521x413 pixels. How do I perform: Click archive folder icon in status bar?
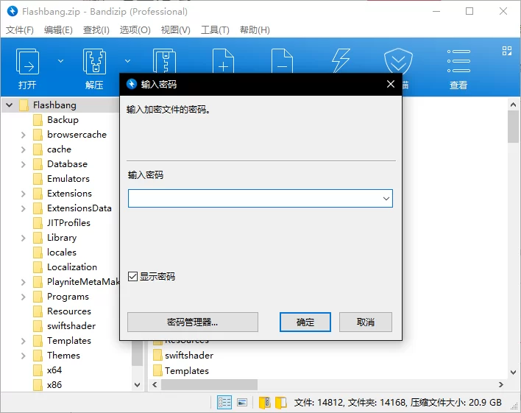pos(264,403)
